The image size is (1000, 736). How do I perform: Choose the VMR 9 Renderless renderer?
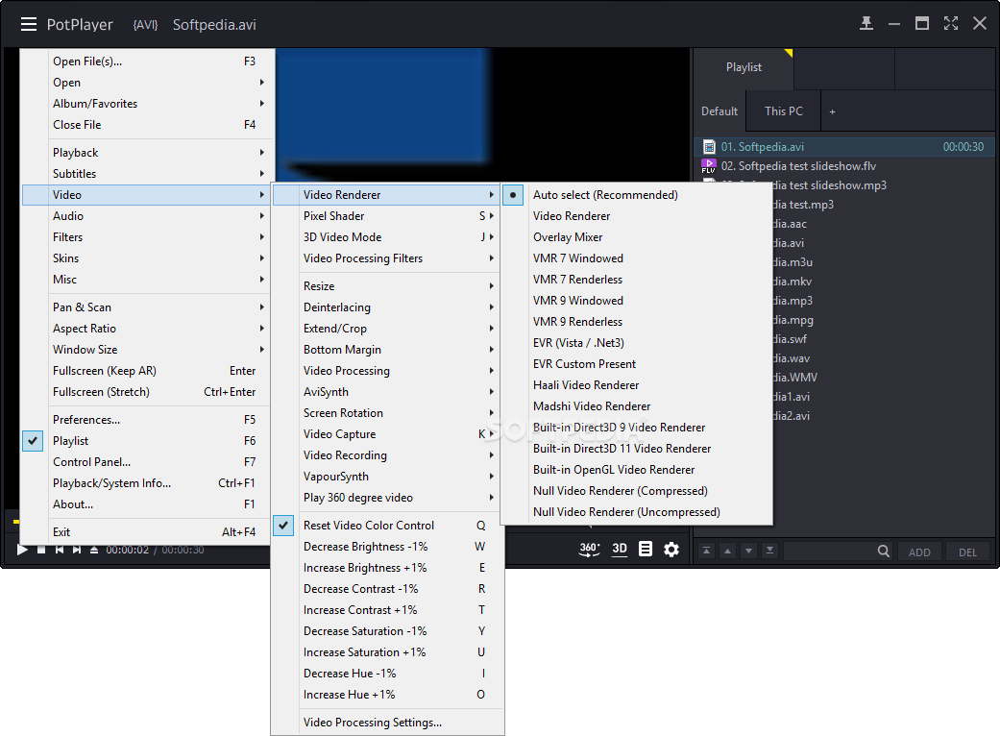pos(637,322)
